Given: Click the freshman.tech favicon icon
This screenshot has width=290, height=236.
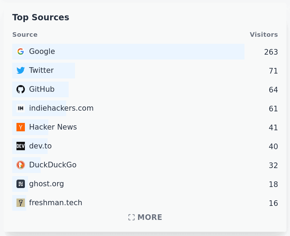Looking at the screenshot, I should click(x=21, y=203).
